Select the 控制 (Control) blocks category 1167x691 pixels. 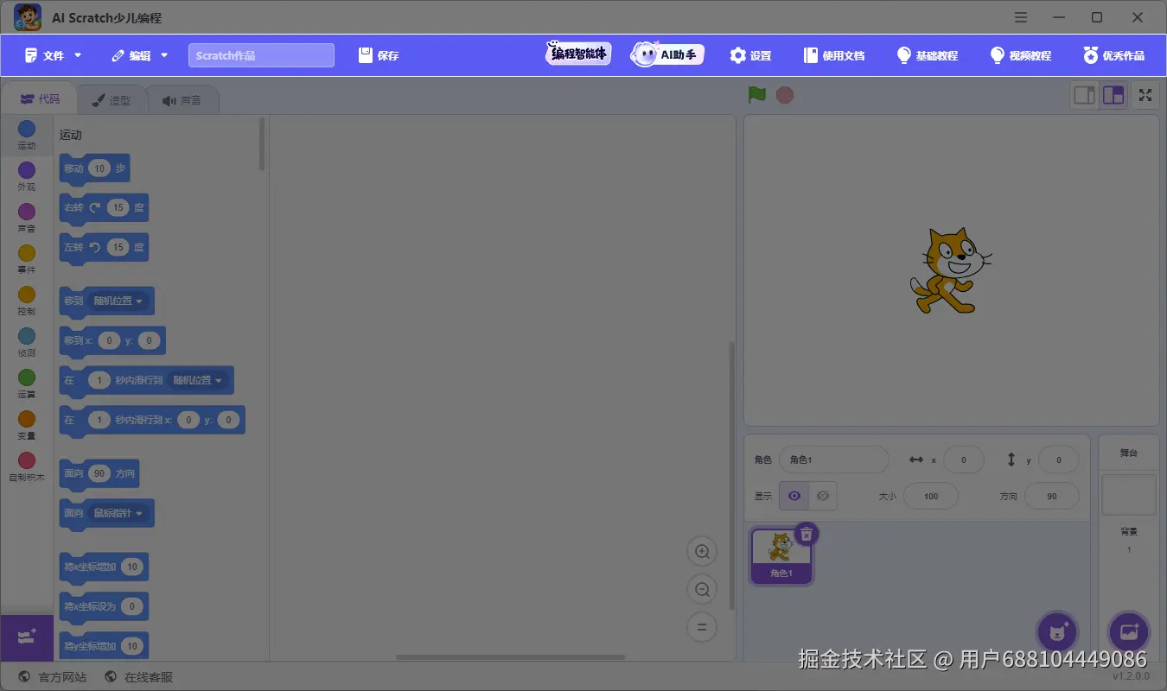click(26, 300)
